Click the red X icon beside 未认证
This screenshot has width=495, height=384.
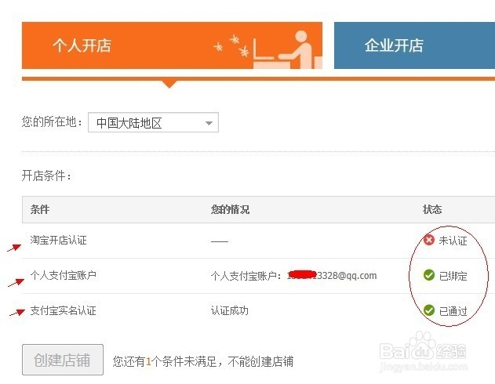pos(429,240)
